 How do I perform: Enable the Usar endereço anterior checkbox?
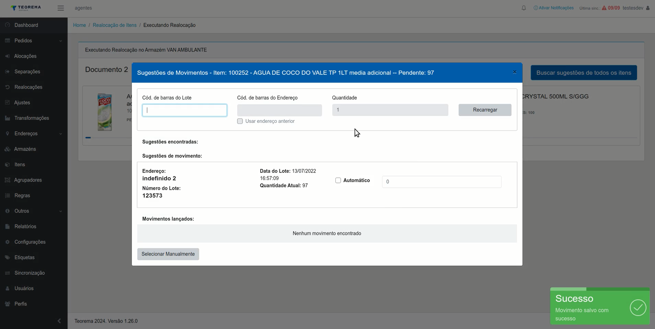click(240, 121)
